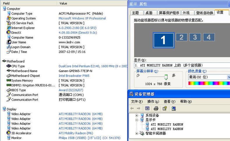Click the scan hardware changes toolbar icon
The image size is (230, 141).
click(174, 108)
